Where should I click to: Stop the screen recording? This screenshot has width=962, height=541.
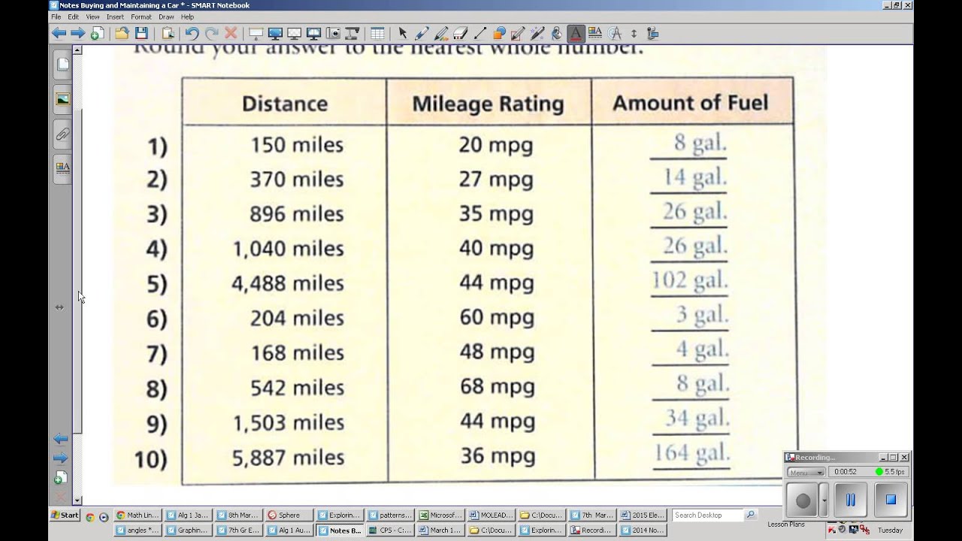(x=891, y=500)
